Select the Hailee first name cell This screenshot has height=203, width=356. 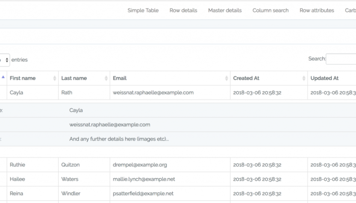click(32, 179)
